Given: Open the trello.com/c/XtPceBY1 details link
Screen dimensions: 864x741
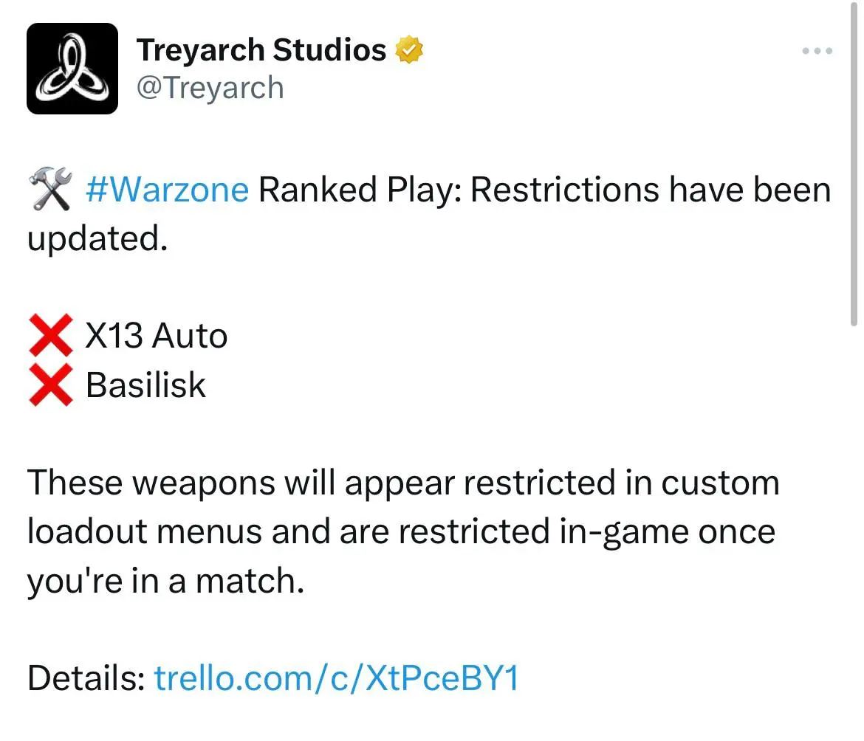Looking at the screenshot, I should click(x=336, y=678).
